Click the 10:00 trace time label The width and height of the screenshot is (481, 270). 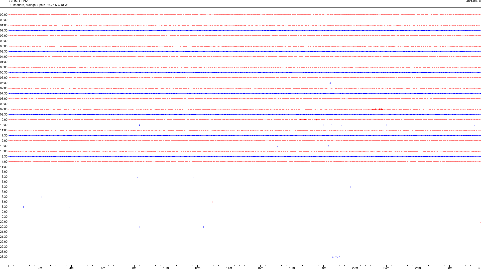(4, 120)
